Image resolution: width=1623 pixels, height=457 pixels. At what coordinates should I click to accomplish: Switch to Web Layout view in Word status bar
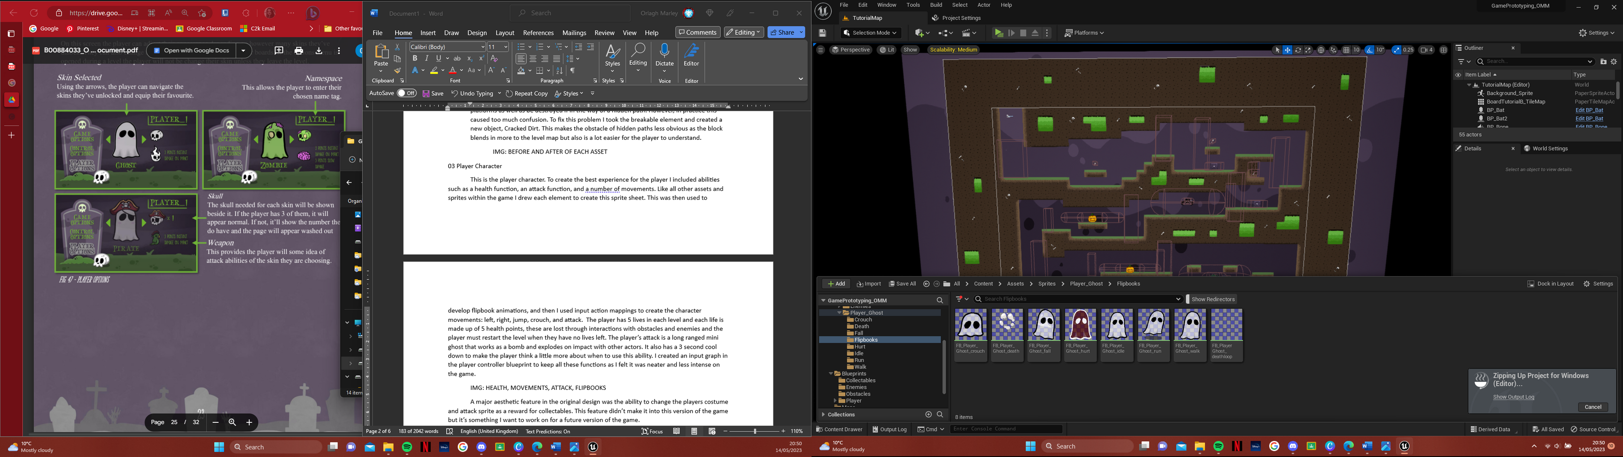712,431
